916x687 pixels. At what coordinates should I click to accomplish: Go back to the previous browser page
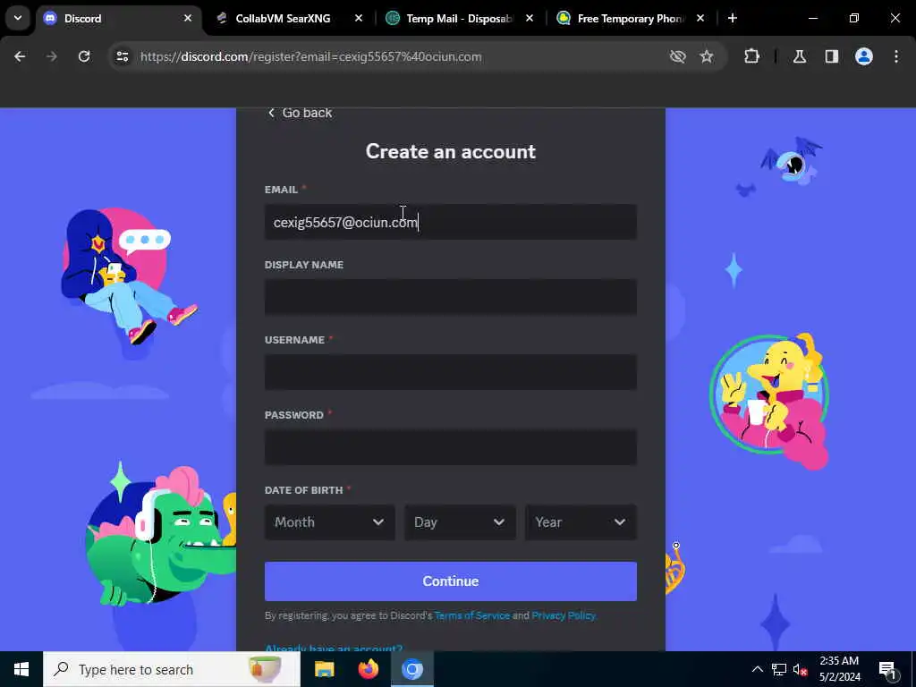20,56
